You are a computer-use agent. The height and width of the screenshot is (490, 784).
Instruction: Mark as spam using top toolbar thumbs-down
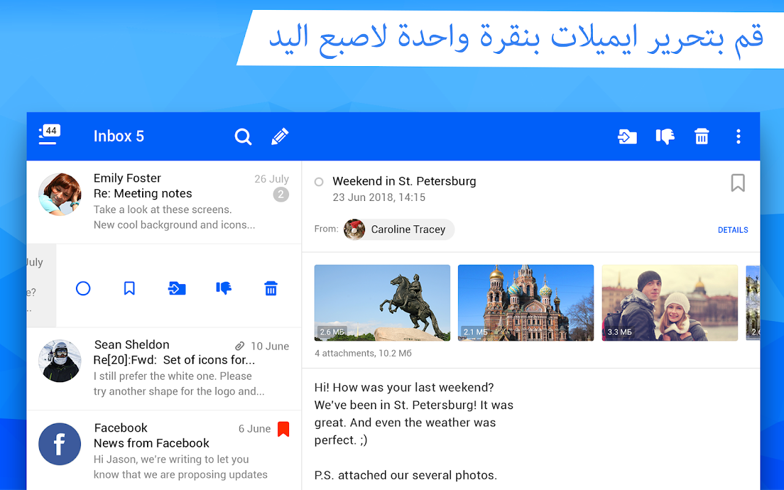tap(665, 137)
